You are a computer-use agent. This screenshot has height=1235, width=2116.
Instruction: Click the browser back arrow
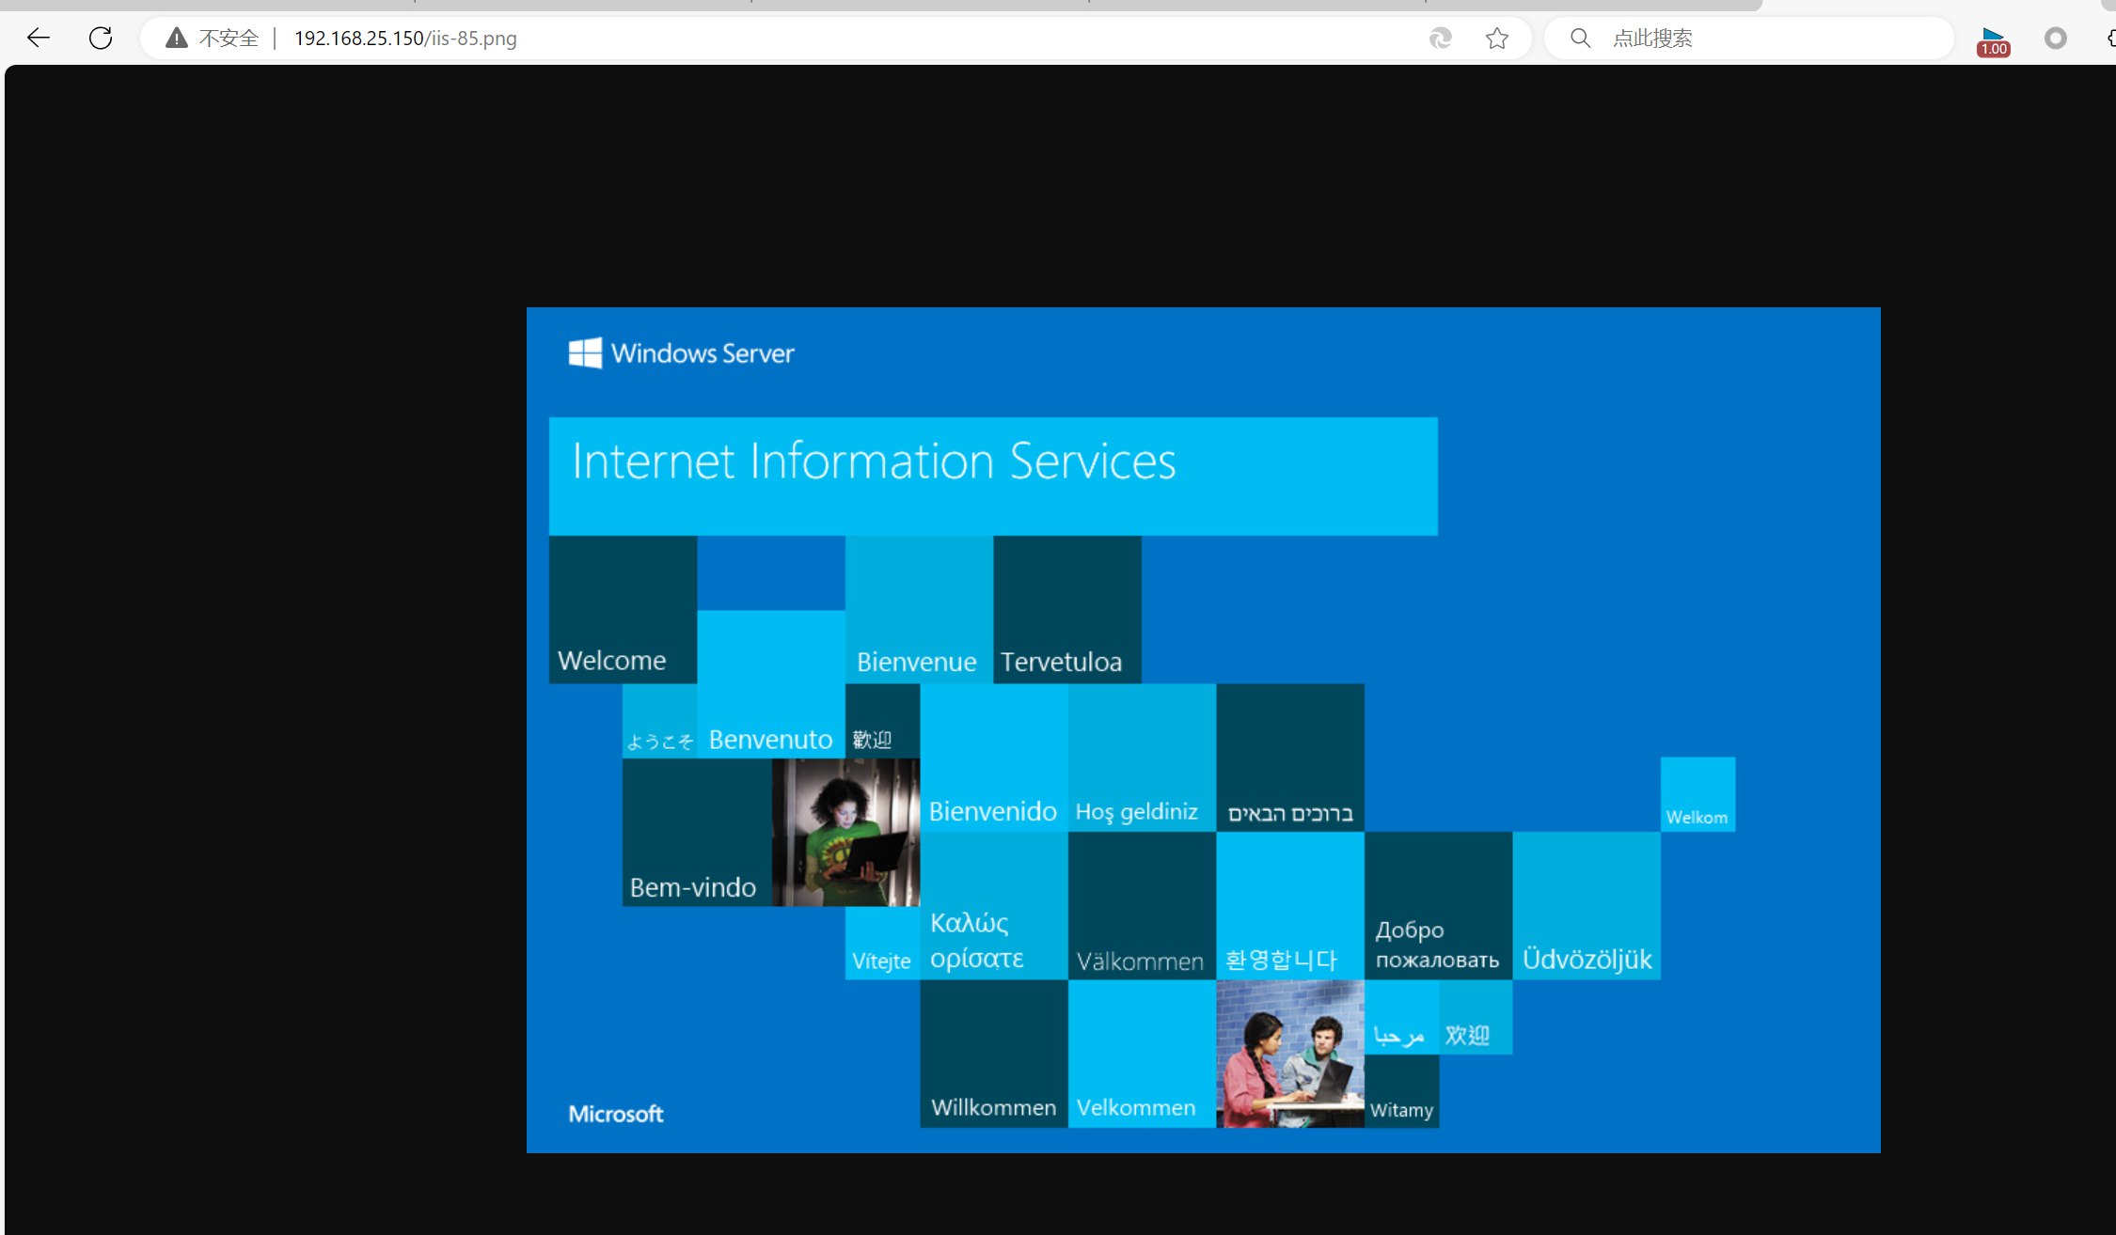(x=39, y=38)
